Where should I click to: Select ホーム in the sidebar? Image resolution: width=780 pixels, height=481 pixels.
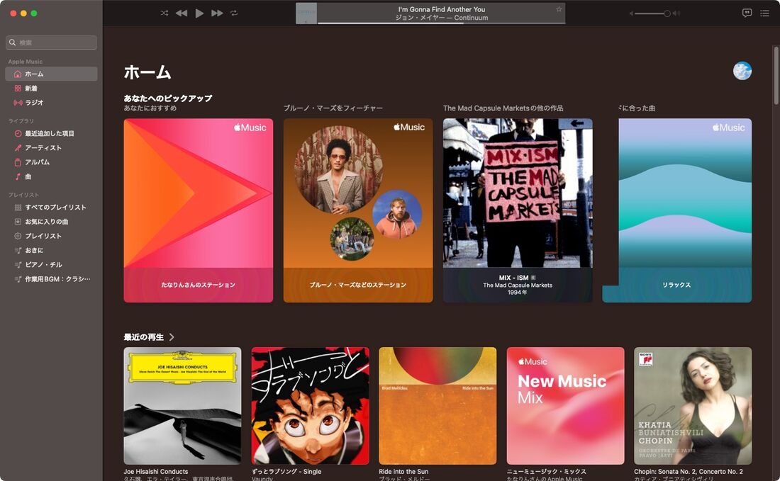[51, 74]
